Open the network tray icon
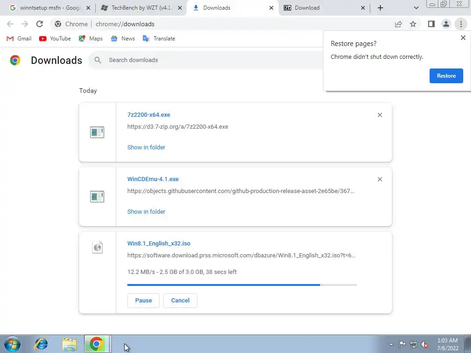This screenshot has width=471, height=353. 414,344
